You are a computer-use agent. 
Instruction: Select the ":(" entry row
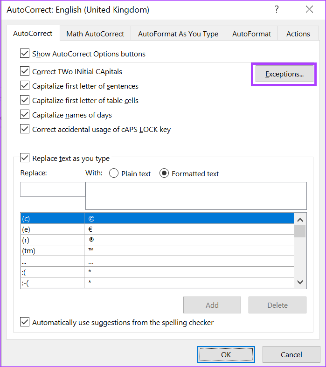157,272
